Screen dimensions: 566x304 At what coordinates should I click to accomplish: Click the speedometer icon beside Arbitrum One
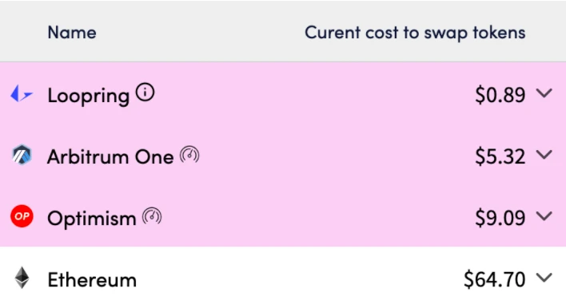[x=189, y=156]
